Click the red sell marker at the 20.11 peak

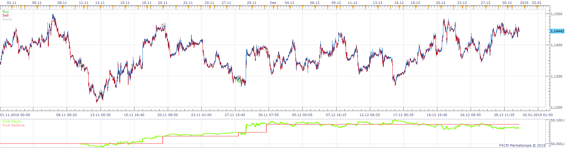[x=162, y=25]
